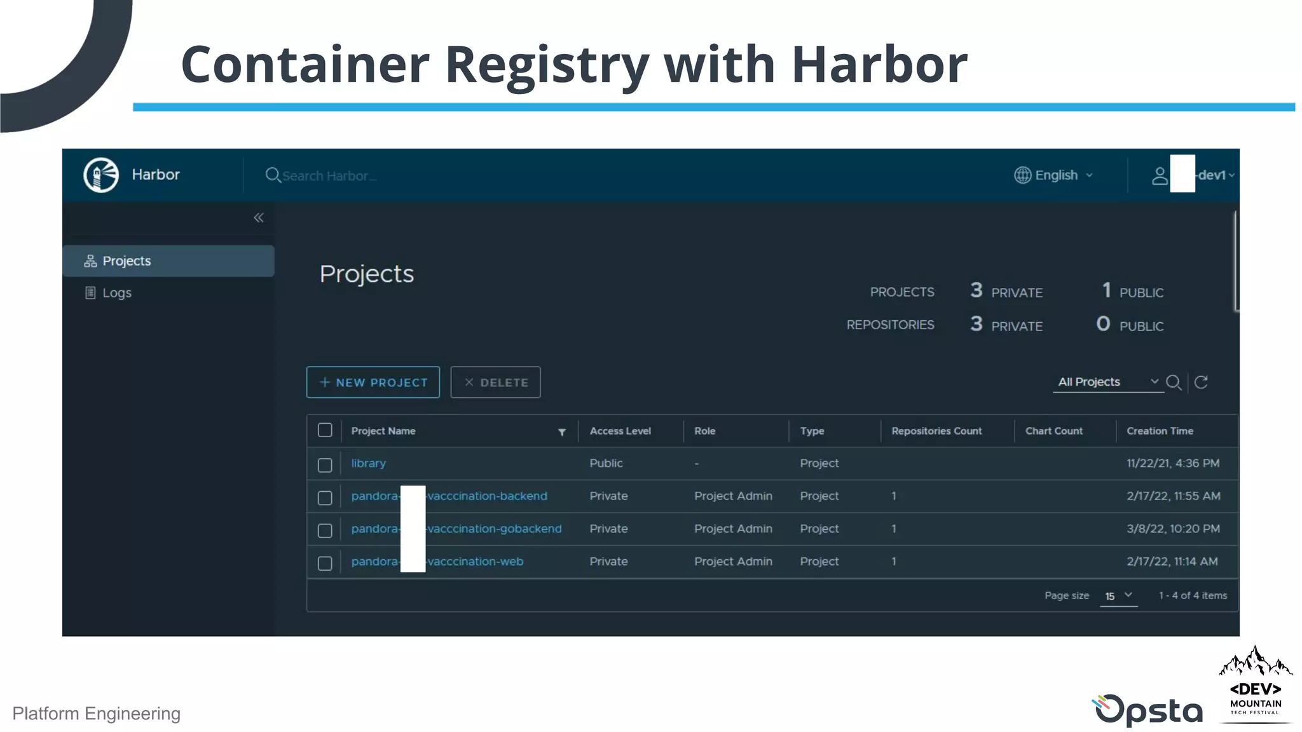This screenshot has height=732, width=1302.
Task: Sort by Chart Count column header
Action: pos(1054,431)
